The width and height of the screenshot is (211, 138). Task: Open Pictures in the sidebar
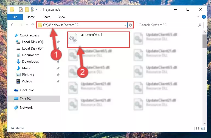[28, 75]
